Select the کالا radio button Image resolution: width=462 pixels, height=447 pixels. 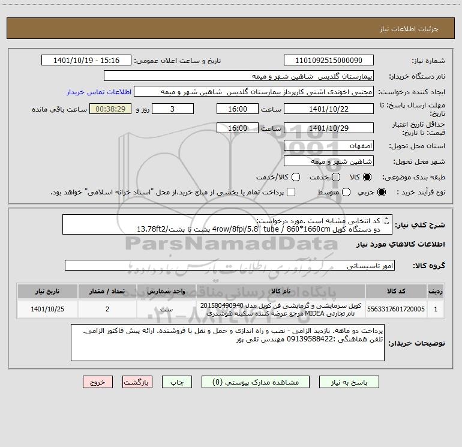pyautogui.click(x=367, y=177)
